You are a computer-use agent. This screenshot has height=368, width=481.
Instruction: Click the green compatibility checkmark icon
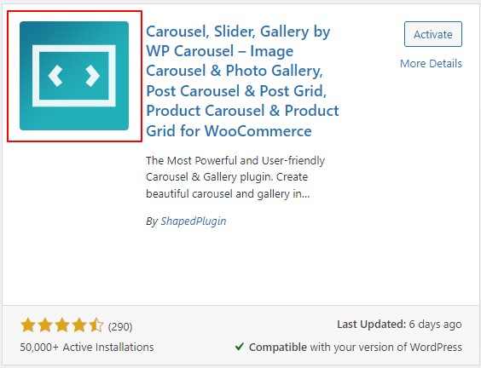240,347
